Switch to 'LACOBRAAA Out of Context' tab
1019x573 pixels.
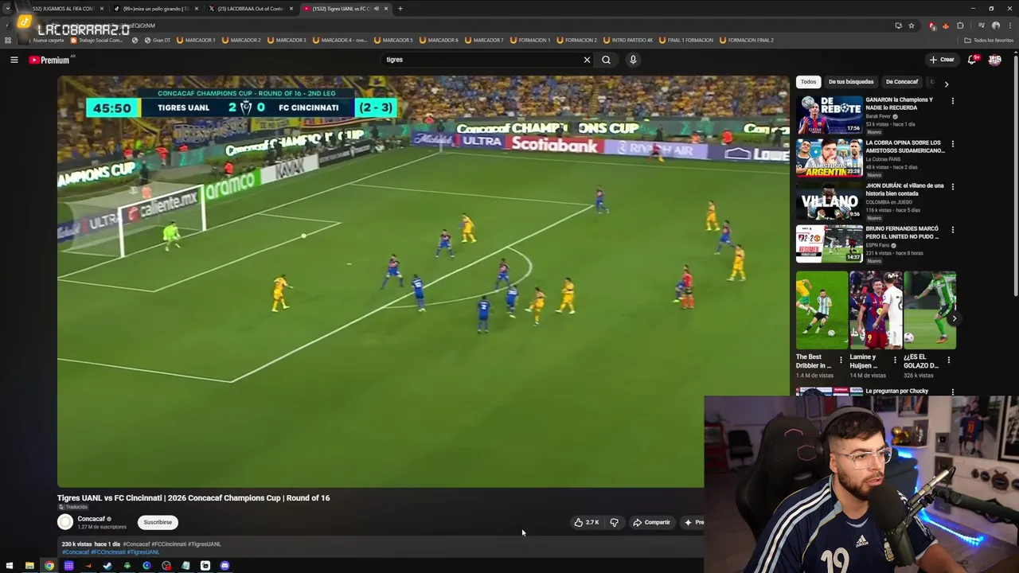pyautogui.click(x=249, y=9)
